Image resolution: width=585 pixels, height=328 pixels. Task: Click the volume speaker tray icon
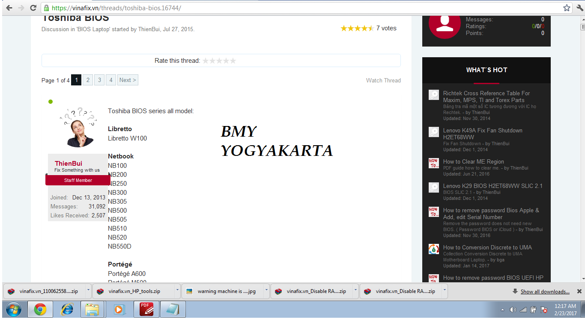pyautogui.click(x=513, y=310)
